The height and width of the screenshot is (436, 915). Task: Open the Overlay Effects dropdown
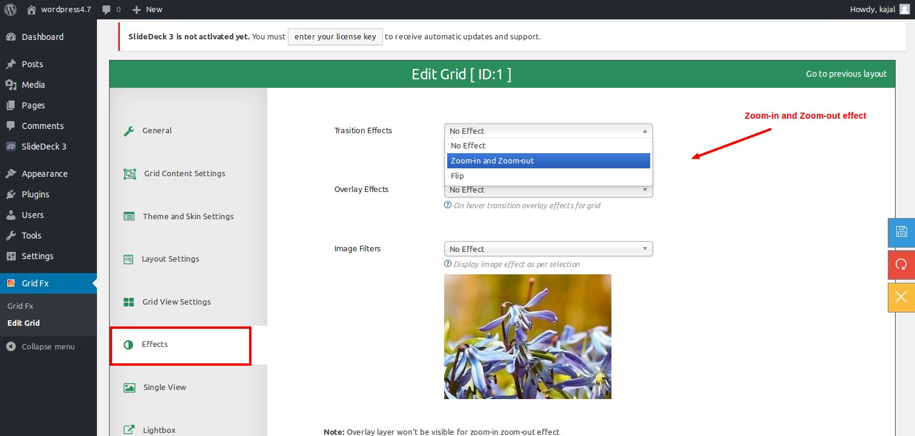pos(548,190)
